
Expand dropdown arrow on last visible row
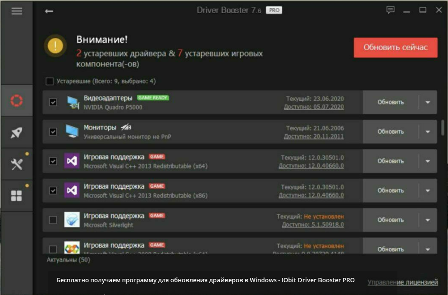tap(428, 249)
